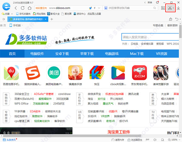This screenshot has height=142, width=182.
Task: Click the undo closed tab arrow icon
Action: coord(177,19)
